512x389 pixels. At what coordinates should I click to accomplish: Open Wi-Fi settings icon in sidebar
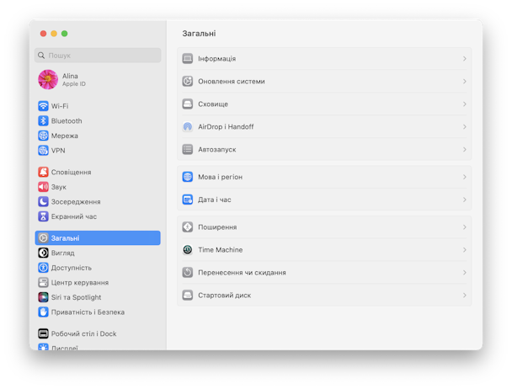[x=43, y=106]
